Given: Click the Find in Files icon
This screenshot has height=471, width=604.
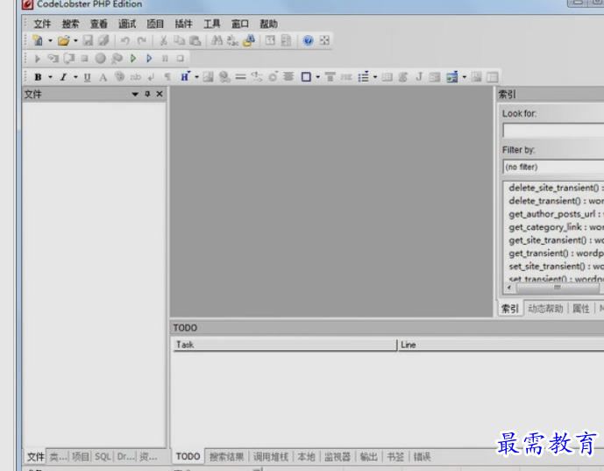Looking at the screenshot, I should [249, 40].
